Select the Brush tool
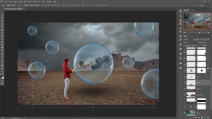 click(2, 33)
